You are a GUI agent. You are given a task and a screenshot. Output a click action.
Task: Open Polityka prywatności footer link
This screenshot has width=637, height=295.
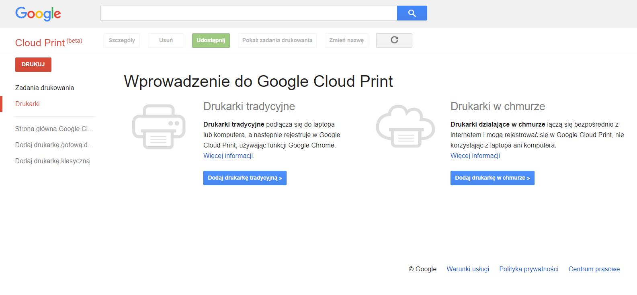coord(529,269)
